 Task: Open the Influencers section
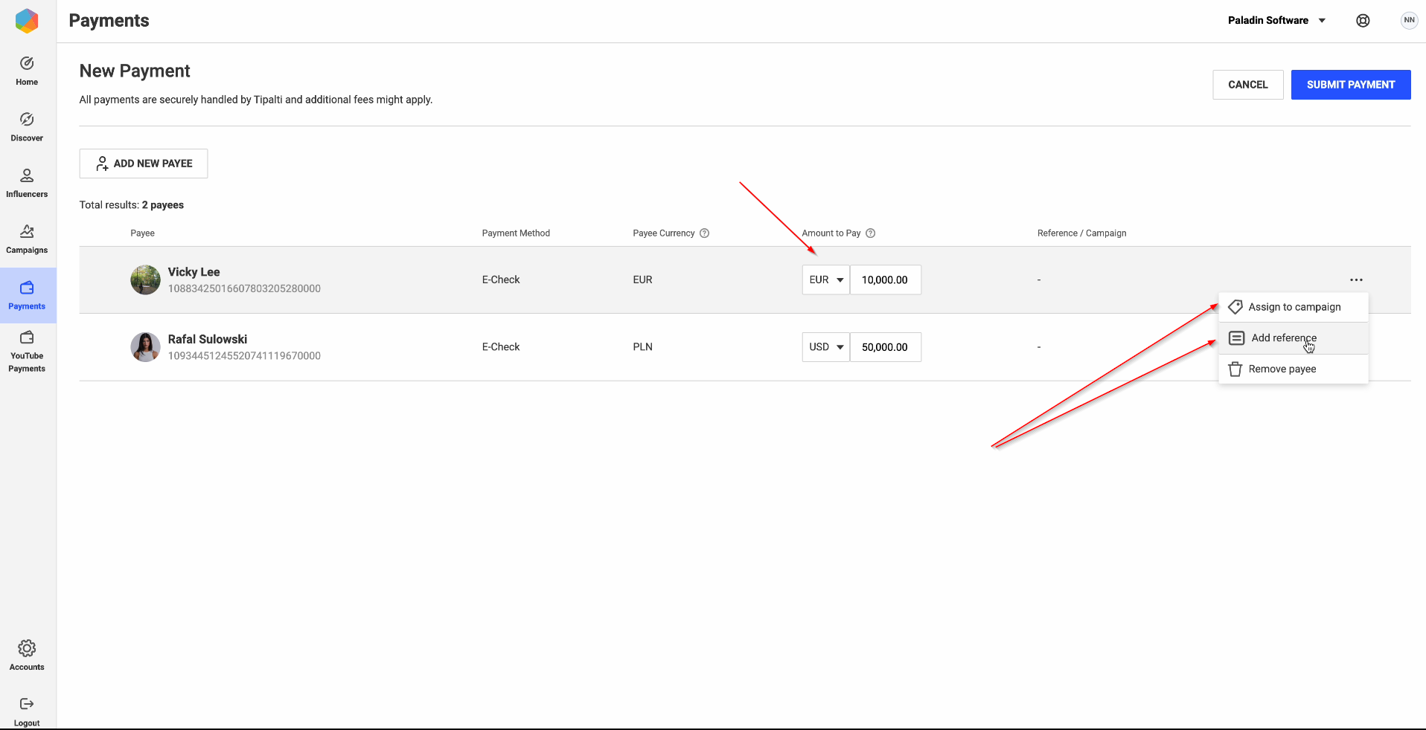tap(26, 181)
